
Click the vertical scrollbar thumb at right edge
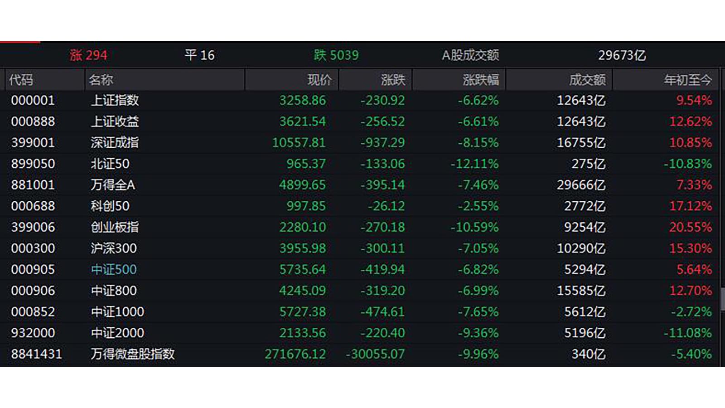[722, 299]
